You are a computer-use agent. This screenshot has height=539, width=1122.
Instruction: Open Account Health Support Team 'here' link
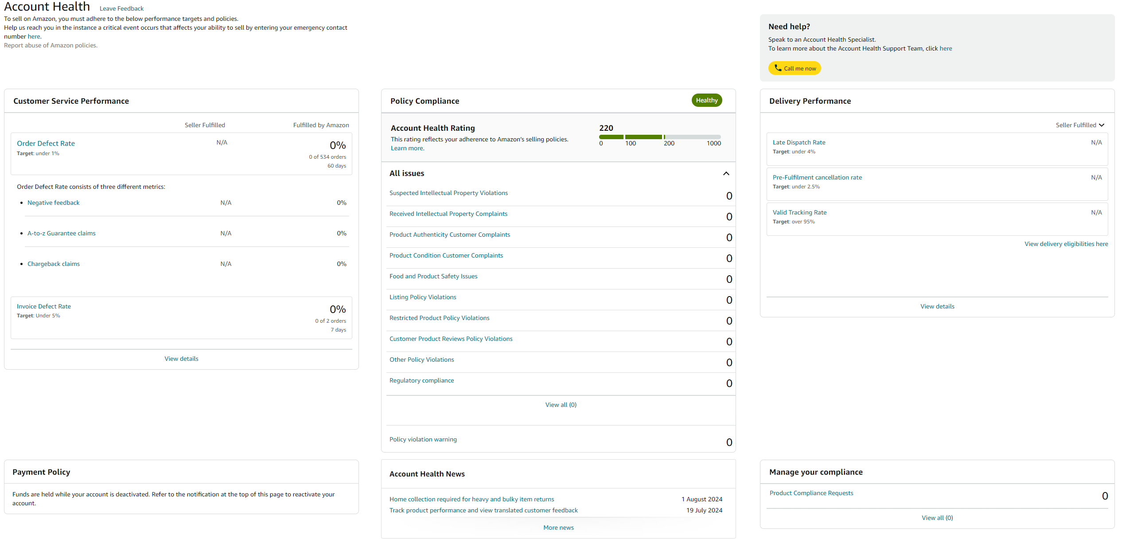click(x=946, y=48)
